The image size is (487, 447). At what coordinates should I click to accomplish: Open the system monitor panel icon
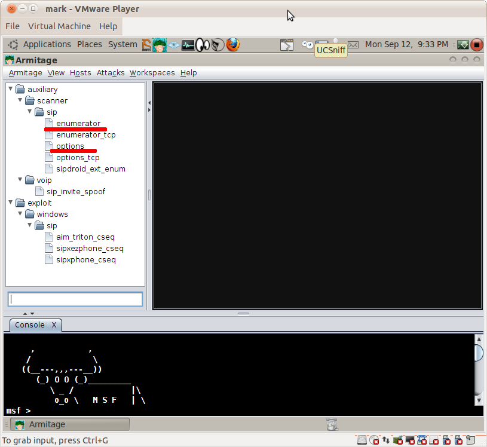click(x=188, y=45)
